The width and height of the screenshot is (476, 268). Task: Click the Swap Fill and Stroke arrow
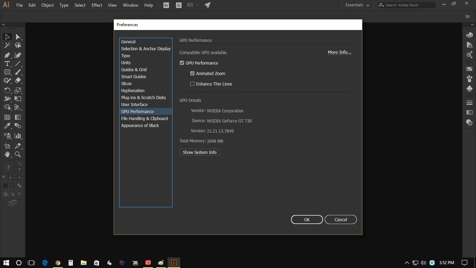click(20, 163)
